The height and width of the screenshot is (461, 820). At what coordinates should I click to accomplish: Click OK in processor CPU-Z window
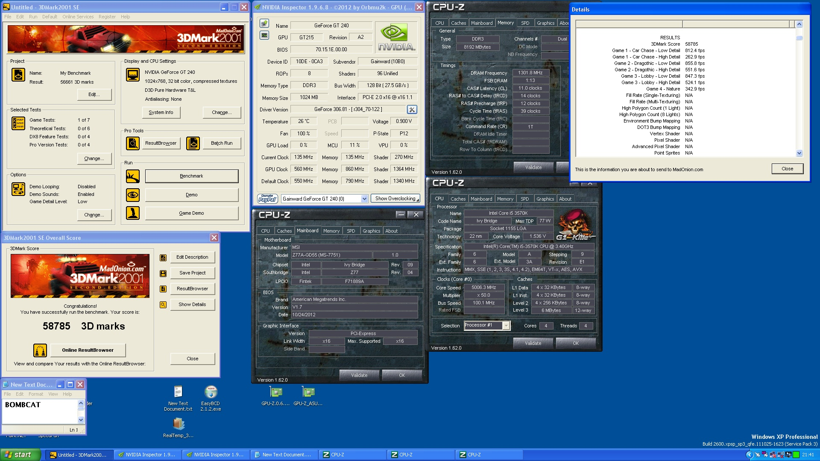(576, 343)
